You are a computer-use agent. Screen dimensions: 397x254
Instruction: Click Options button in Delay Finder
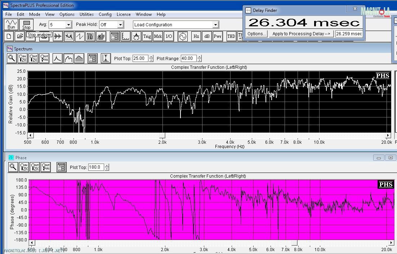257,34
